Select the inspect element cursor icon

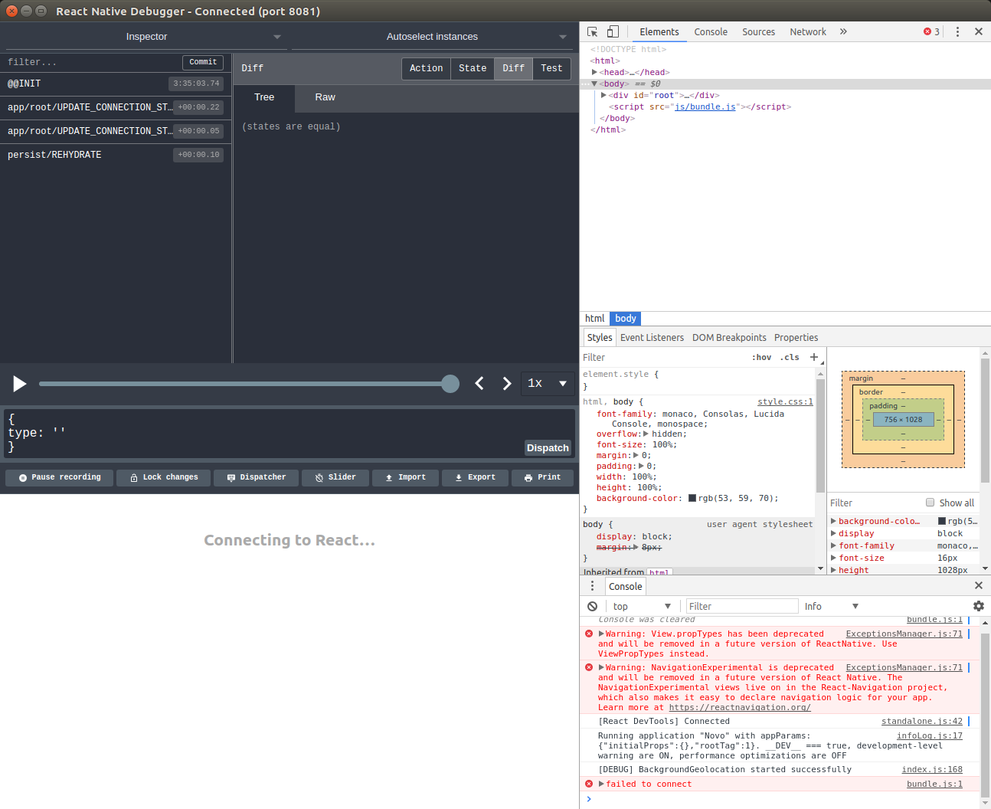pos(592,31)
